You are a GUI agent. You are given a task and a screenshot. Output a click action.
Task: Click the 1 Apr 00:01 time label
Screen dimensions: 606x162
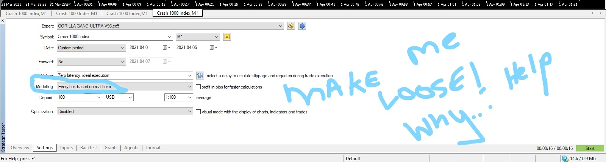83,4
